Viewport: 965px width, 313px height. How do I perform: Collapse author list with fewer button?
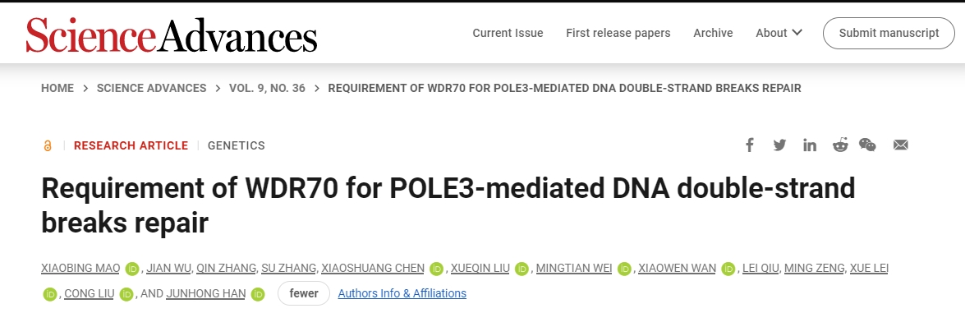coord(304,293)
